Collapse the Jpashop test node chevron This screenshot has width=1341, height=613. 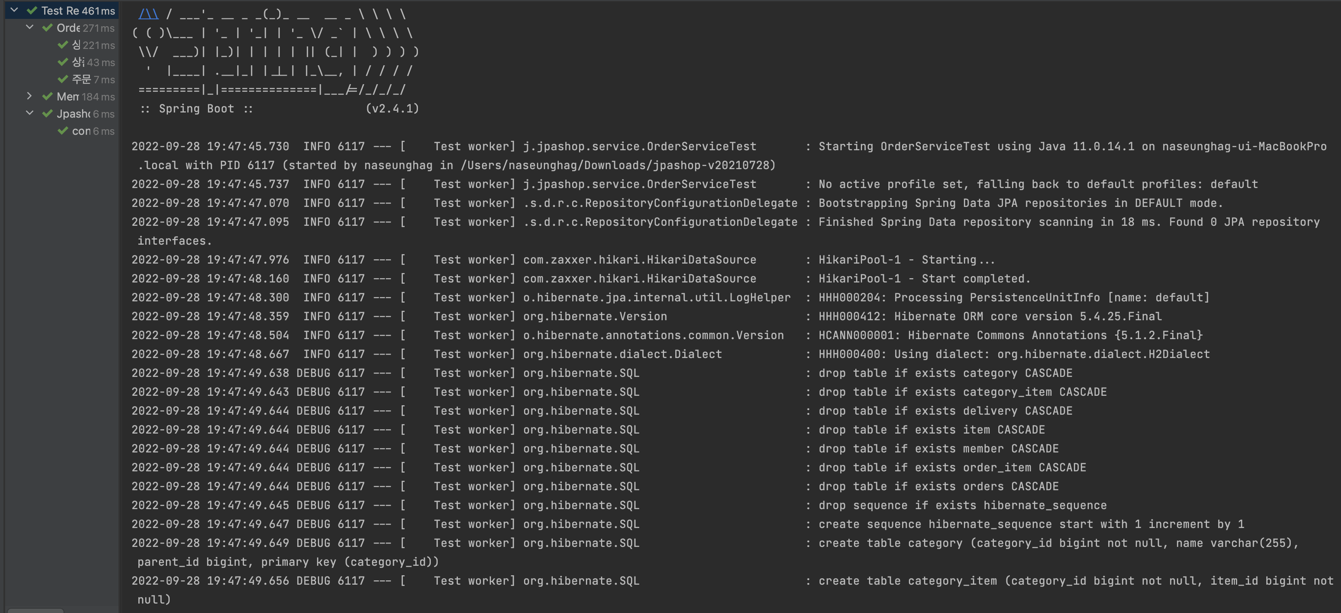point(30,113)
